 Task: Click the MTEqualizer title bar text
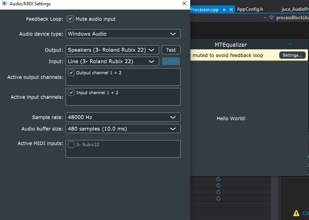(x=231, y=45)
